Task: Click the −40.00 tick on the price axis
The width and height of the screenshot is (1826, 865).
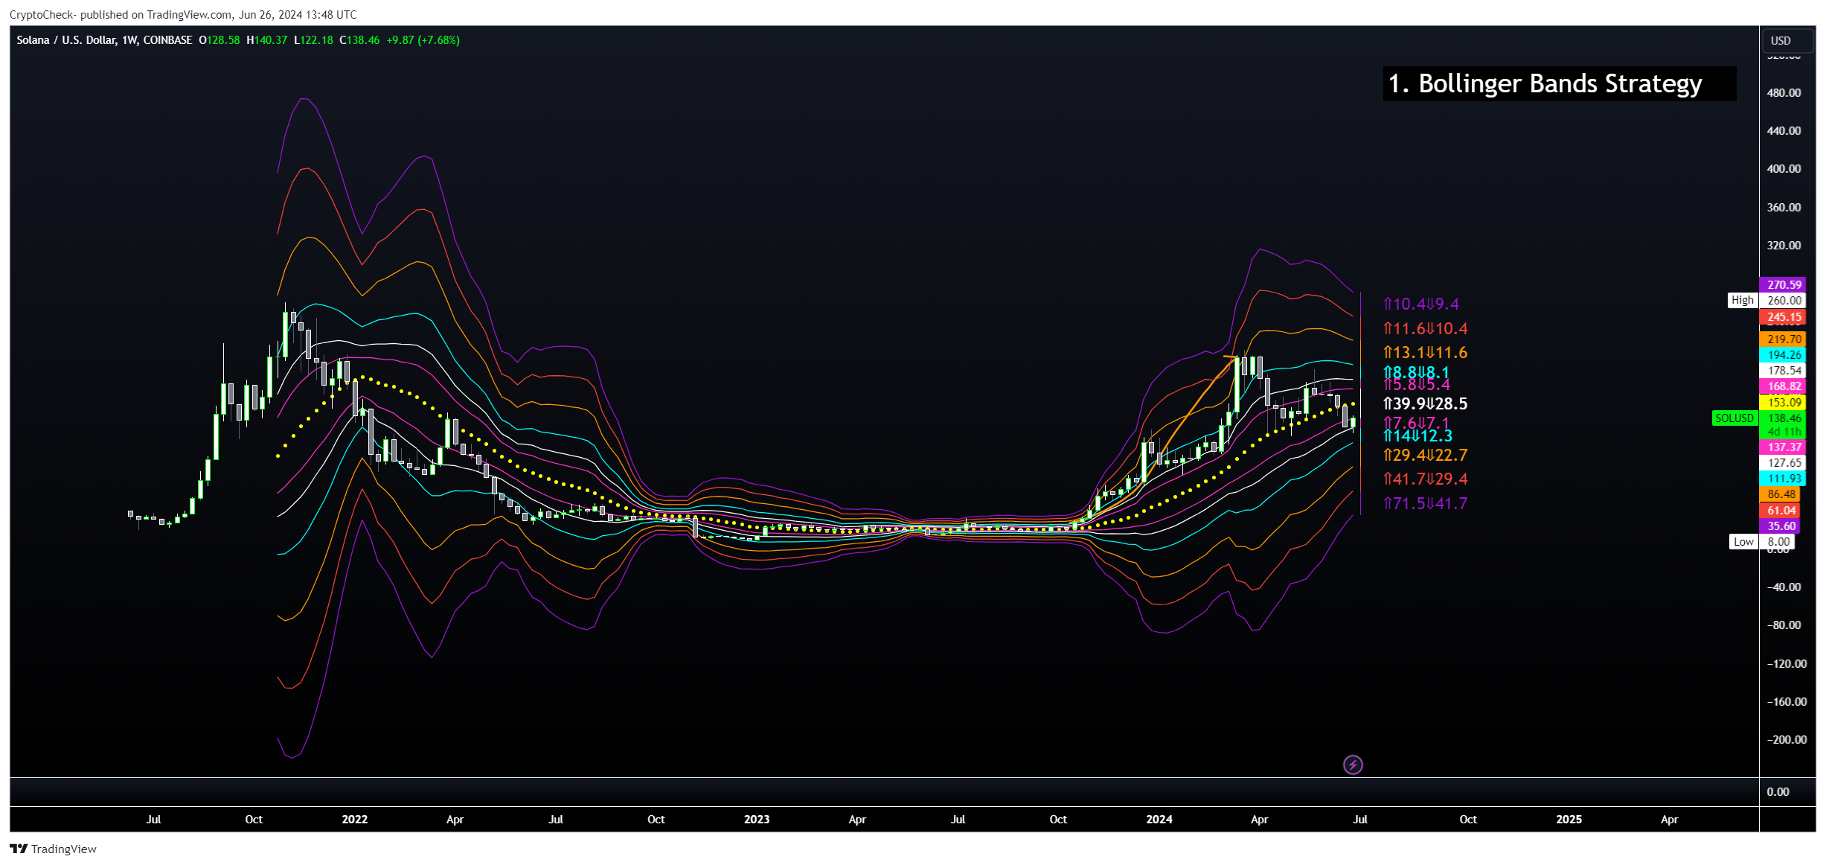Action: pyautogui.click(x=1784, y=587)
